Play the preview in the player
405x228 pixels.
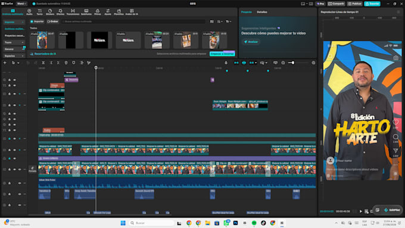tap(361, 211)
